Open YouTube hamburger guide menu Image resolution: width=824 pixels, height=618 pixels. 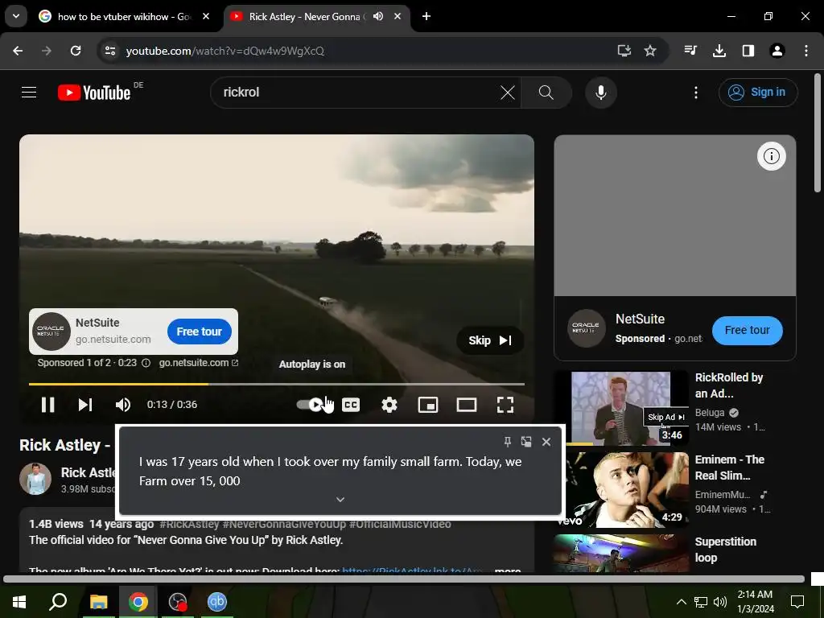click(x=29, y=93)
